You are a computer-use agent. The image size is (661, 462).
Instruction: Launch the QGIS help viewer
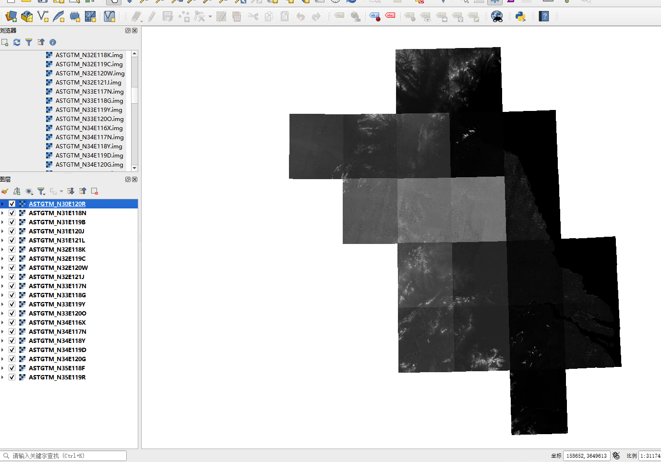click(544, 16)
